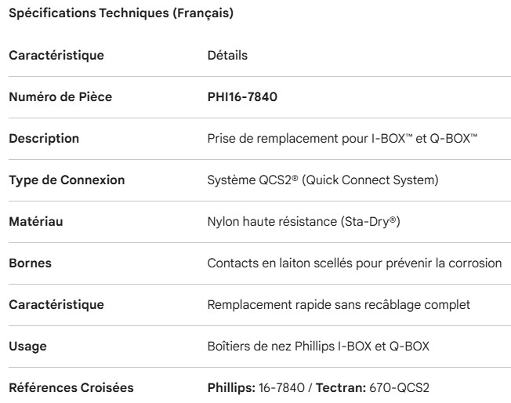Click the Contacts en laiton scellés text

354,263
